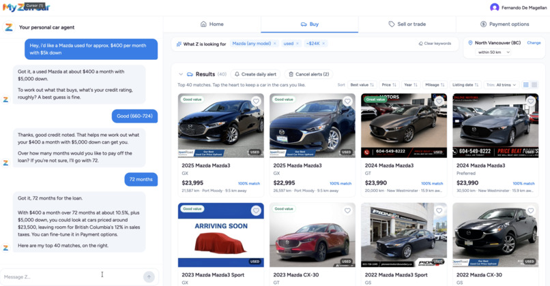Heart the 2022 Mazda CX-30
Screen dimensions: 550x286
point(531,210)
